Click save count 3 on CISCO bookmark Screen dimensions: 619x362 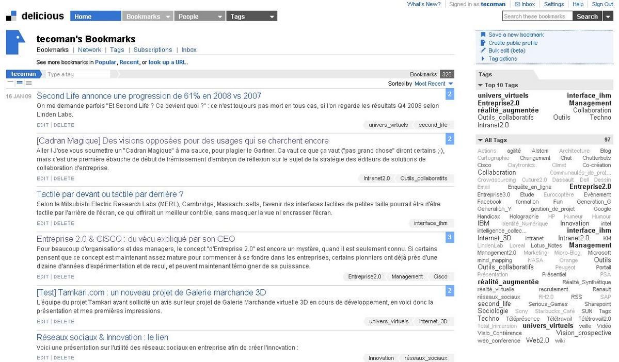(x=450, y=237)
